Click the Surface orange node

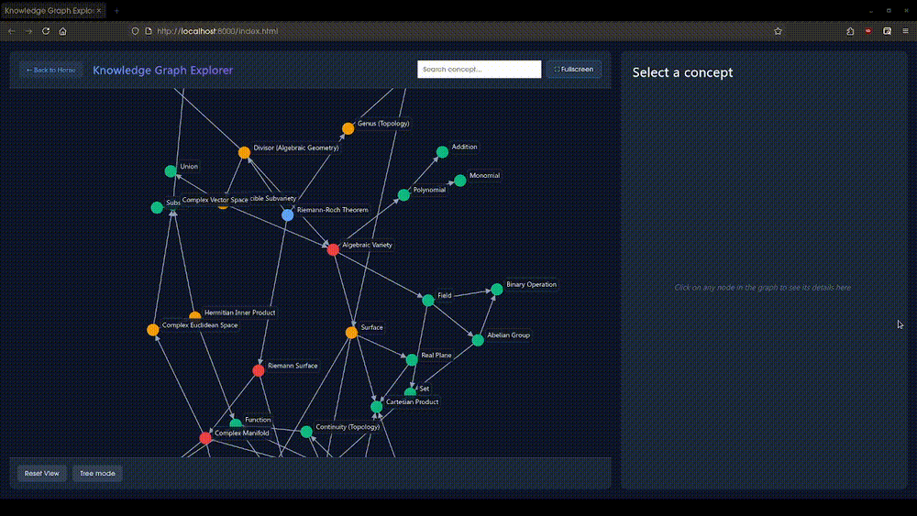click(351, 333)
